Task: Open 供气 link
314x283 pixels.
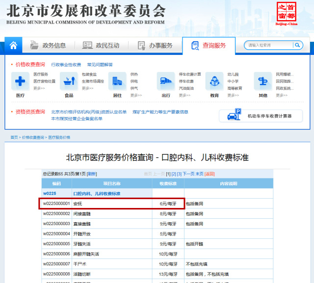Action: pyautogui.click(x=134, y=88)
